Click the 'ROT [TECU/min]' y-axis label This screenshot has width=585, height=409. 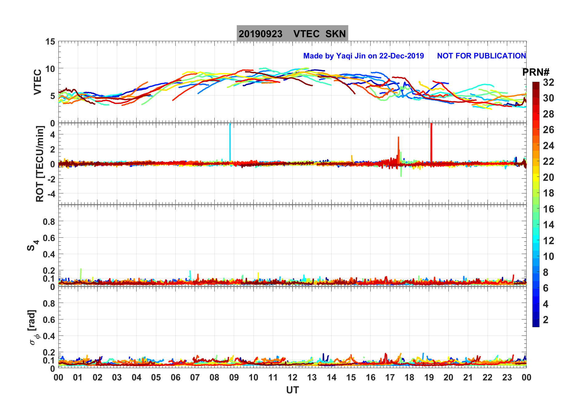pyautogui.click(x=40, y=164)
